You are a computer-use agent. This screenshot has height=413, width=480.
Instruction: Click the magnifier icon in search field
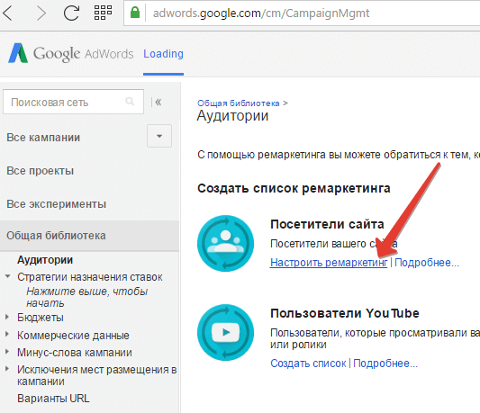click(130, 102)
